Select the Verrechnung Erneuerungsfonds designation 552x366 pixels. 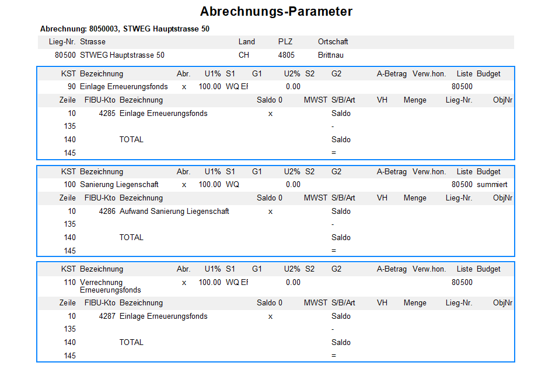110,286
